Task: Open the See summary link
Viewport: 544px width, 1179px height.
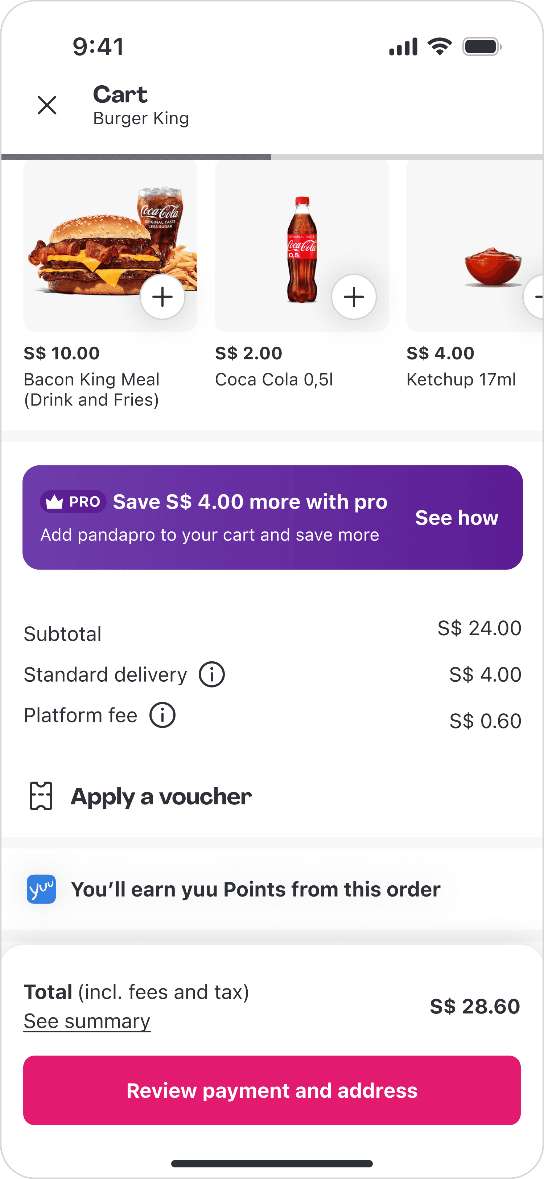Action: point(87,1021)
